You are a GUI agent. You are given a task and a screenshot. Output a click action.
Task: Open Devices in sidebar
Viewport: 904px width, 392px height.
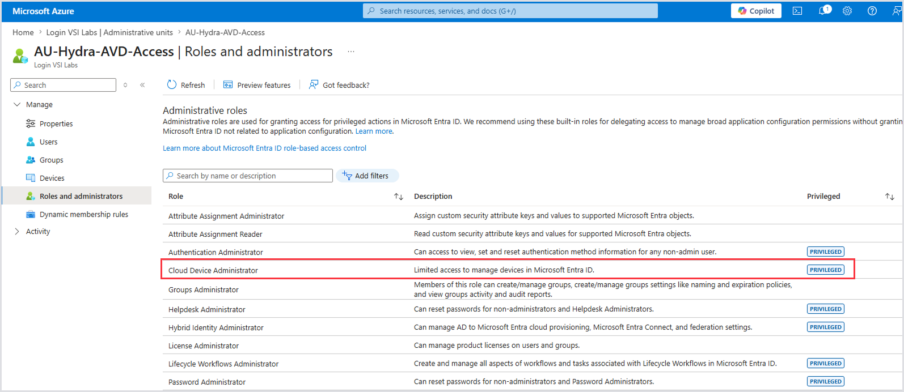coord(52,178)
